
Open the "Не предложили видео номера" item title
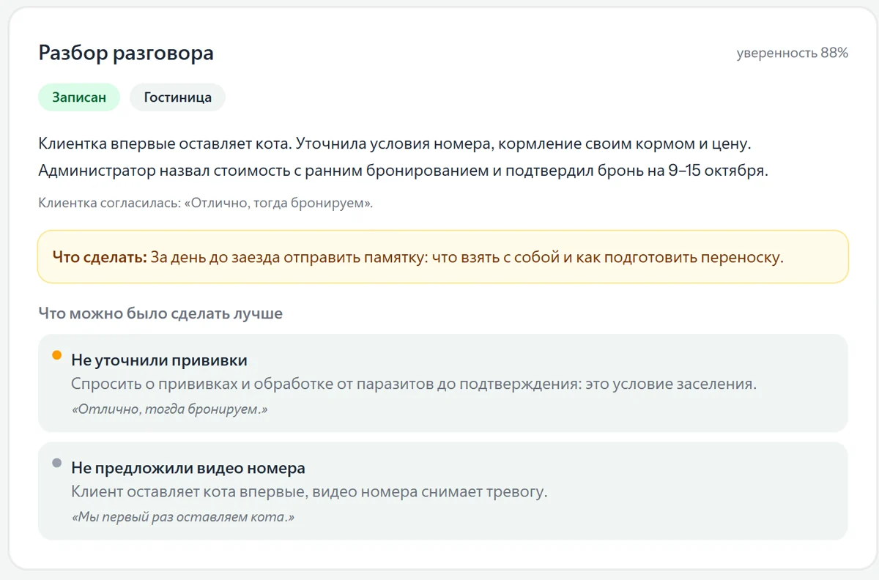pos(188,468)
